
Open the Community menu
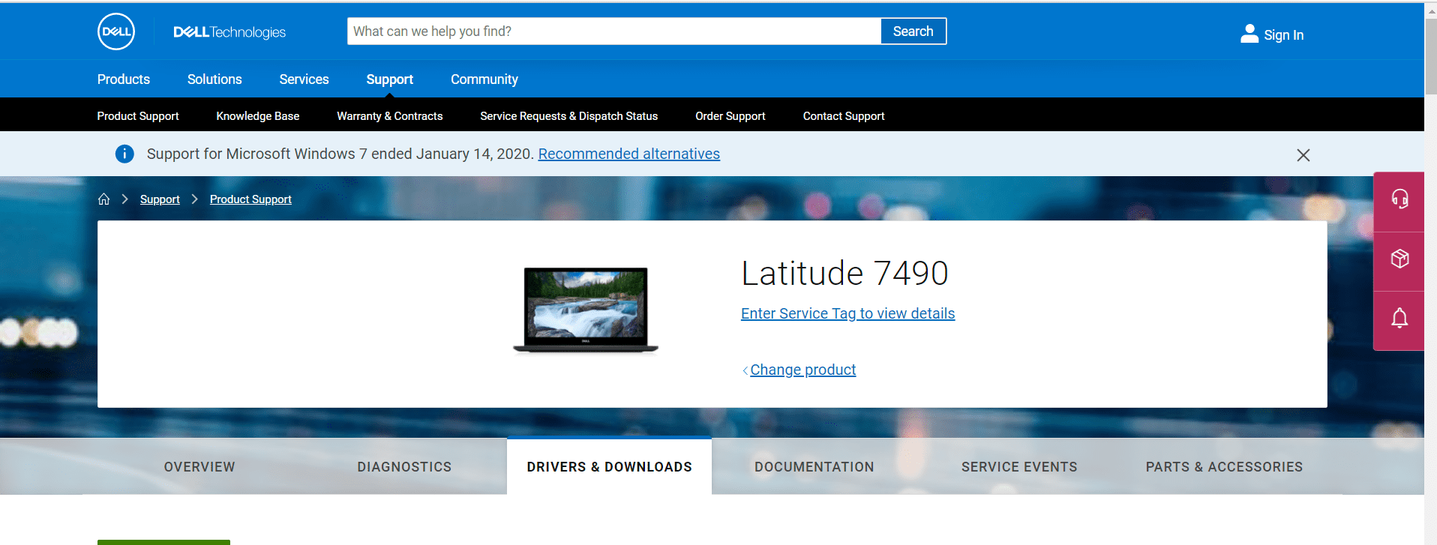pos(484,79)
